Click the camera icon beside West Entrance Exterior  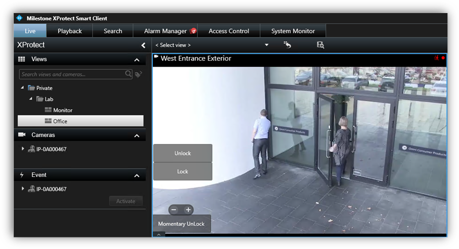coord(156,57)
